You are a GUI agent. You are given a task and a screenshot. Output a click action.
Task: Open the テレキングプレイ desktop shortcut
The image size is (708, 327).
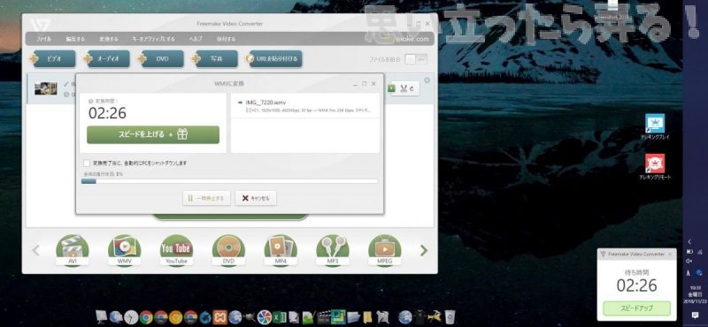[655, 126]
